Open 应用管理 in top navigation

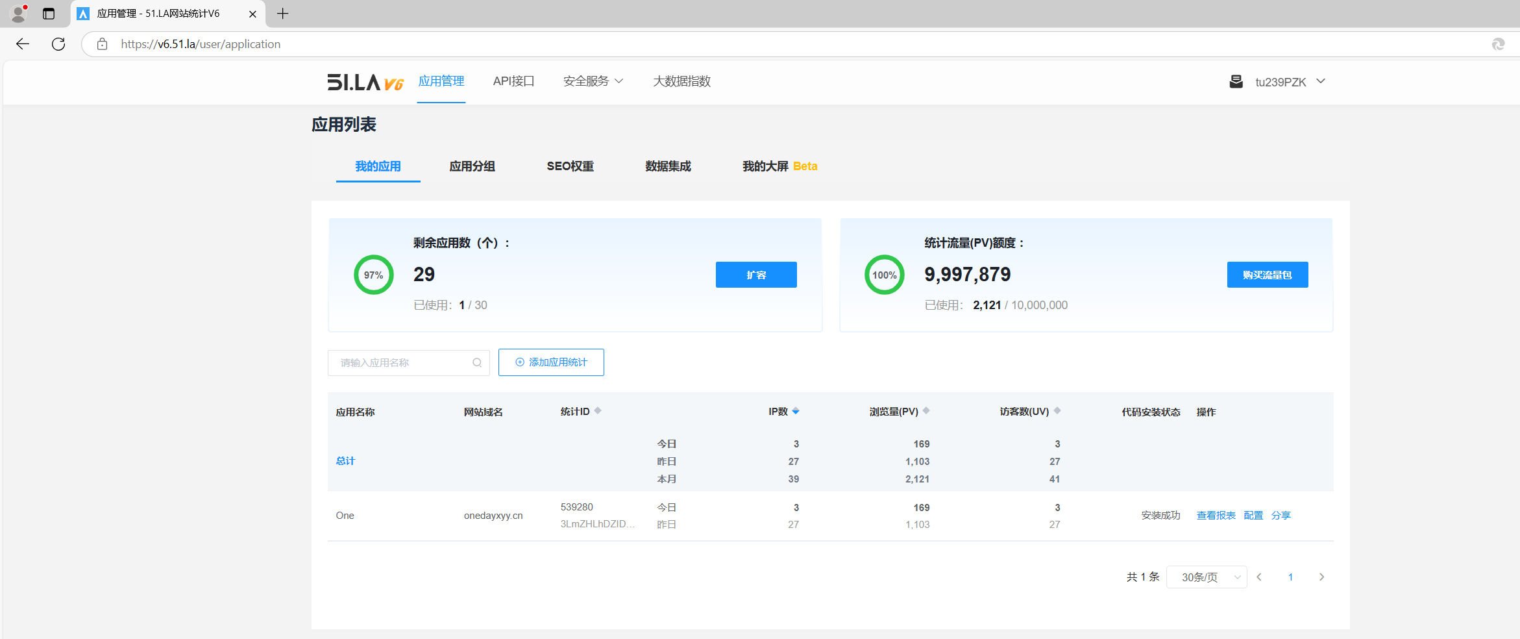[441, 81]
